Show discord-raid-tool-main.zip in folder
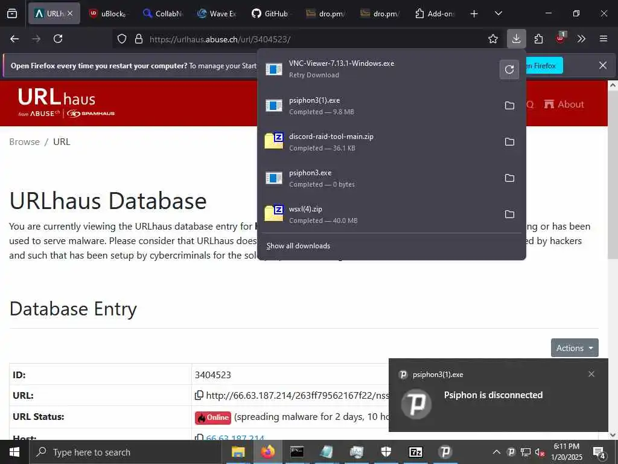This screenshot has height=464, width=618. (x=509, y=141)
